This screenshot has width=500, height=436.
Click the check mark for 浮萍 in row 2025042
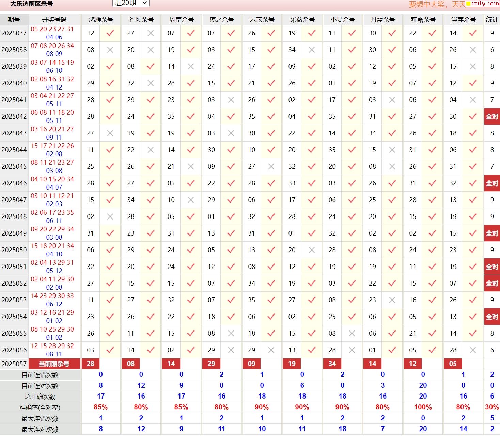click(472, 116)
